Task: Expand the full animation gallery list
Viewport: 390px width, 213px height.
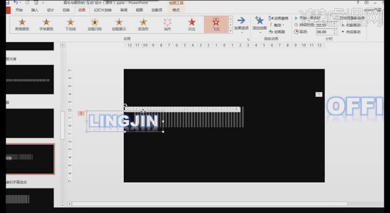Action: point(230,30)
